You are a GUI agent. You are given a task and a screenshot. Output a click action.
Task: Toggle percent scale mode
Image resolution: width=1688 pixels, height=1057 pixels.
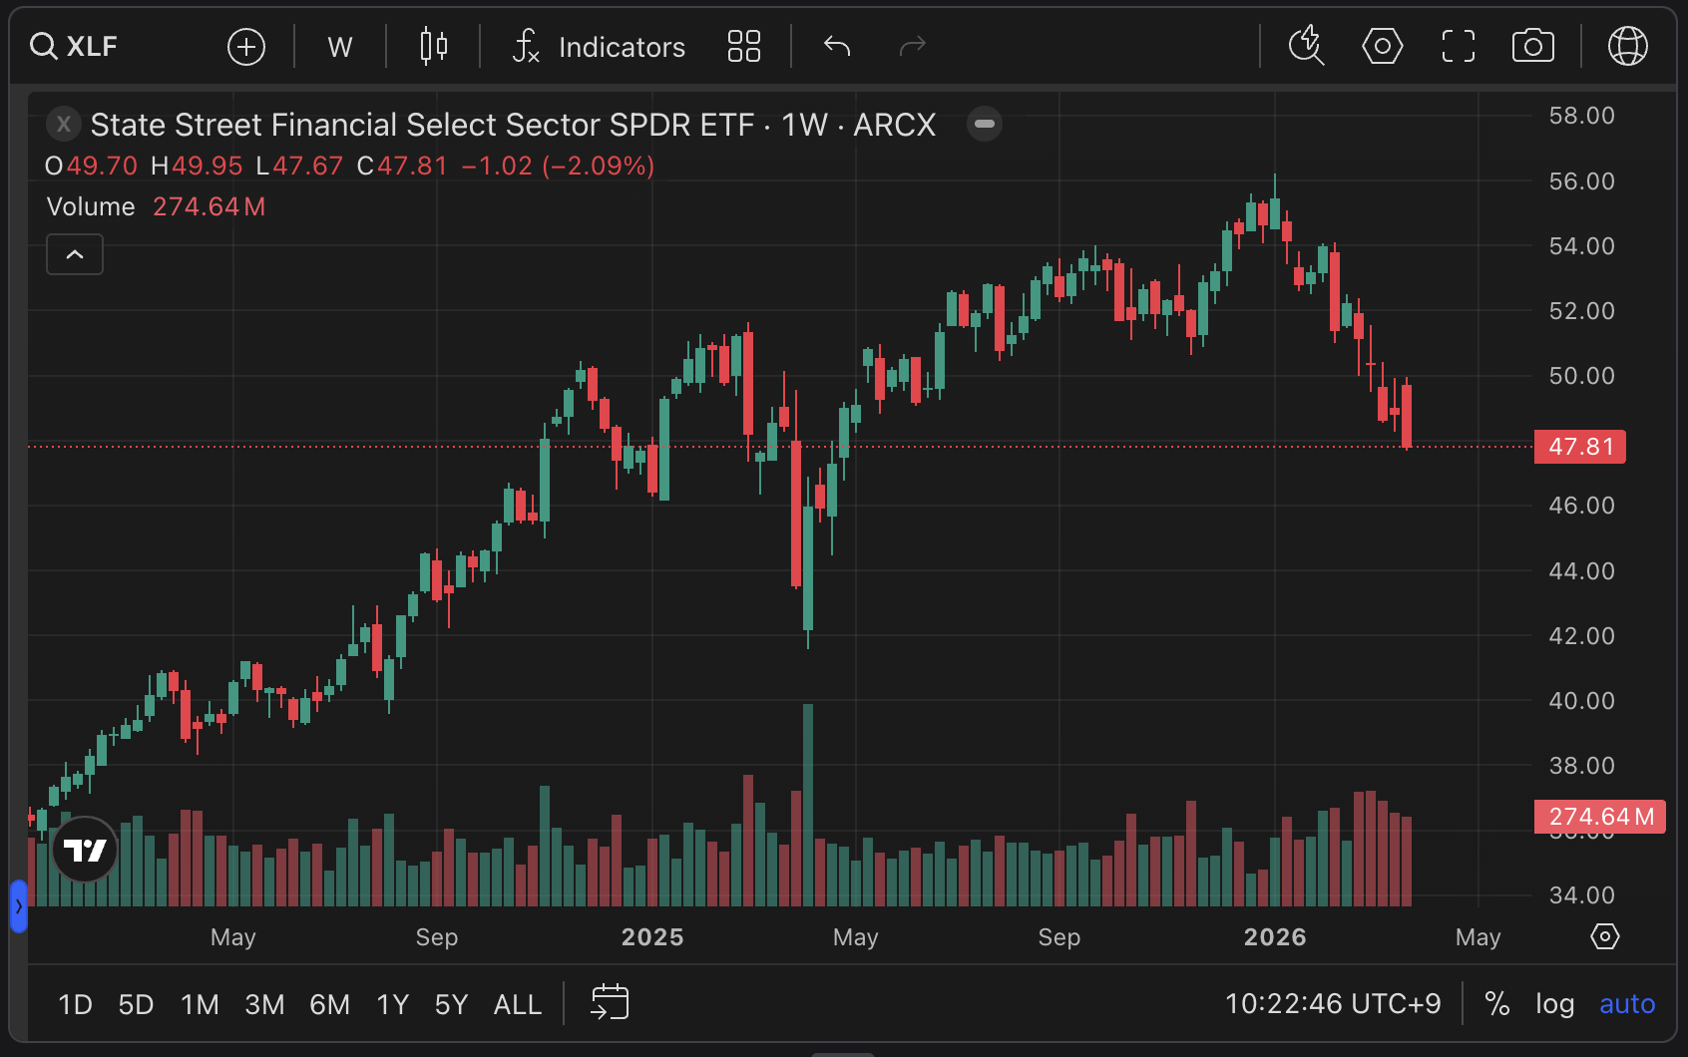[1496, 1004]
